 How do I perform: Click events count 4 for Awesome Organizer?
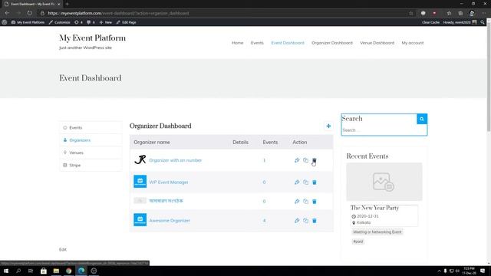click(264, 221)
